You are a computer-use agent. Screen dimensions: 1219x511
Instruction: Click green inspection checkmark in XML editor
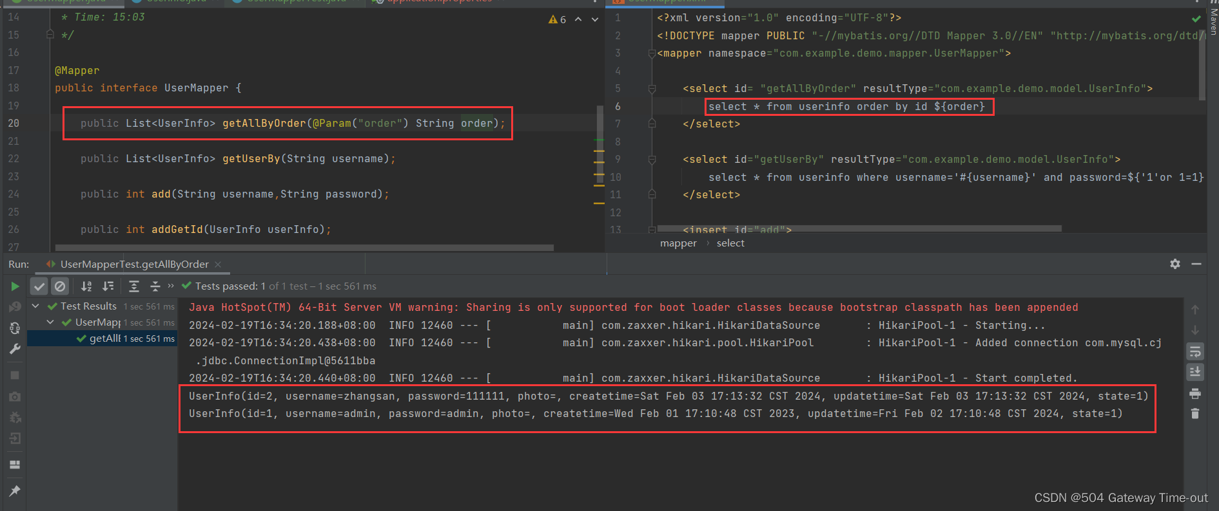point(1196,19)
